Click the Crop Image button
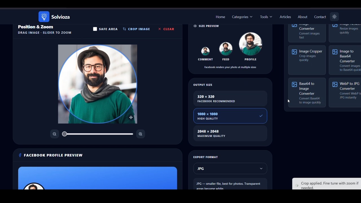 click(136, 29)
